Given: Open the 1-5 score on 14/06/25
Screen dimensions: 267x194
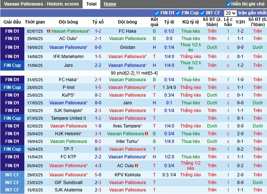Looking at the screenshot, I should 98,57.
